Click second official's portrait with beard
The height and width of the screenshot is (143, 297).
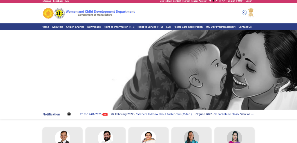(x=105, y=137)
